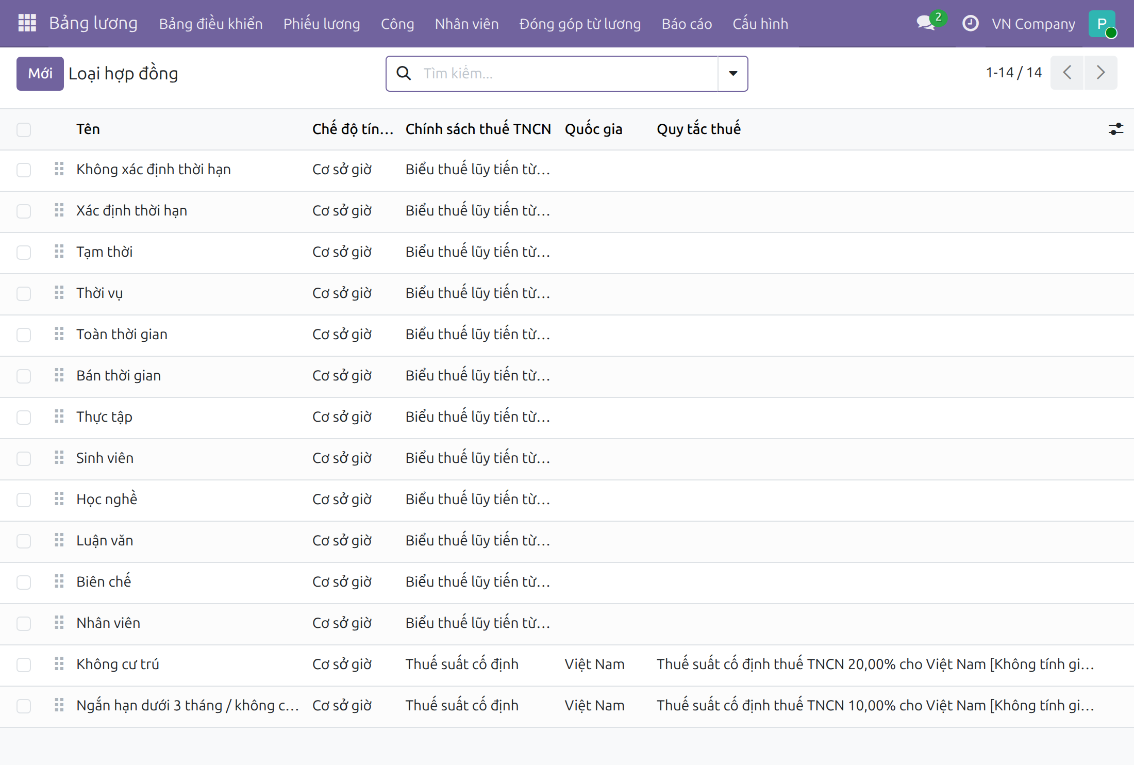Click the Mới button
Viewport: 1134px width, 765px height.
pos(40,73)
